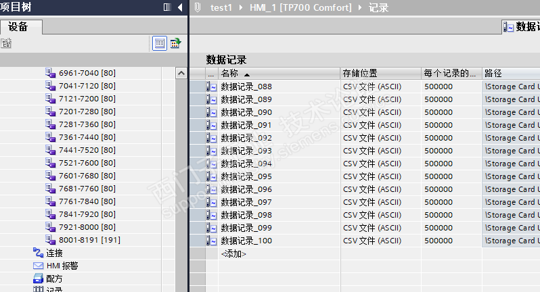The height and width of the screenshot is (292, 540).
Task: Toggle project tree column view icon
Action: [167, 7]
